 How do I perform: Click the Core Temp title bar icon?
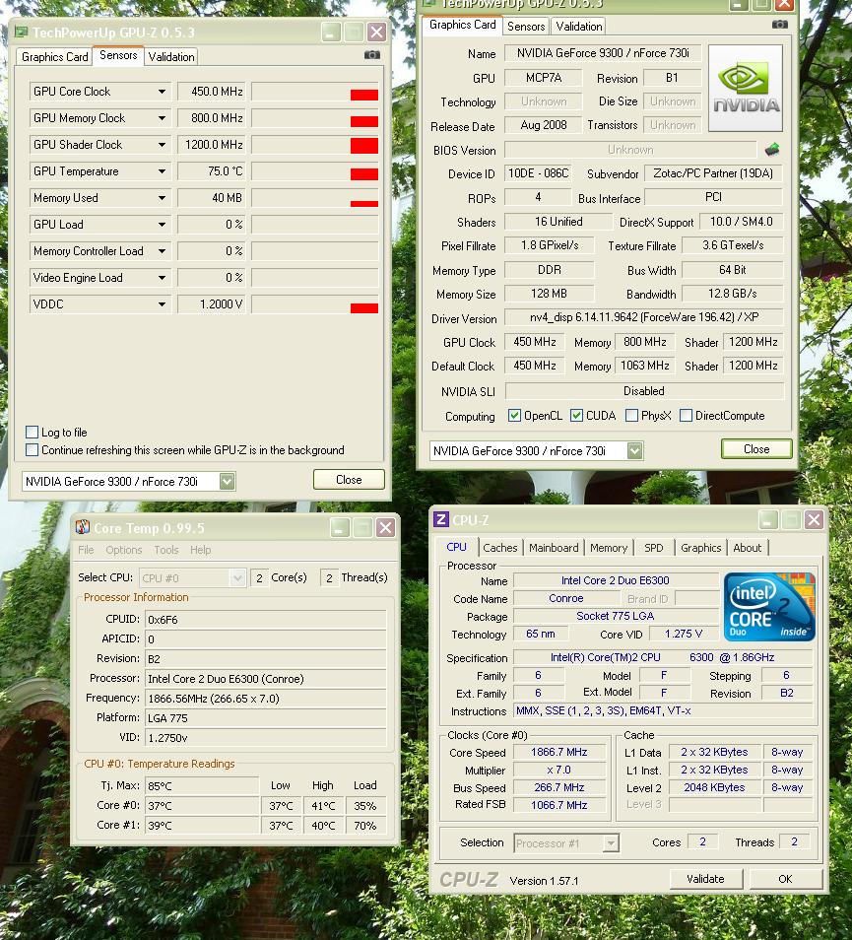click(x=82, y=527)
